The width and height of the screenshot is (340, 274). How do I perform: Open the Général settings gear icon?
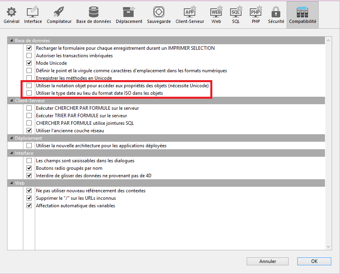pyautogui.click(x=11, y=12)
